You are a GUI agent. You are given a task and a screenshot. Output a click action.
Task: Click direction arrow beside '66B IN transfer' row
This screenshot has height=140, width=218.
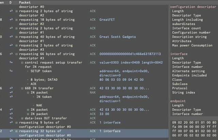click(x=11, y=88)
